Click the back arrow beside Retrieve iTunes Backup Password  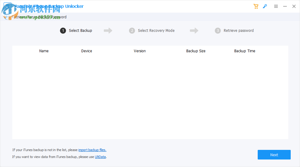coord(7,17)
